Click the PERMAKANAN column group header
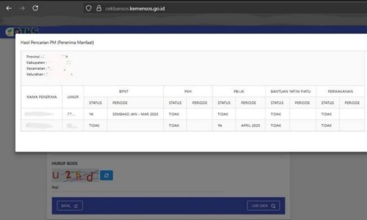Viewport: 367px width, 220px height. tap(341, 91)
